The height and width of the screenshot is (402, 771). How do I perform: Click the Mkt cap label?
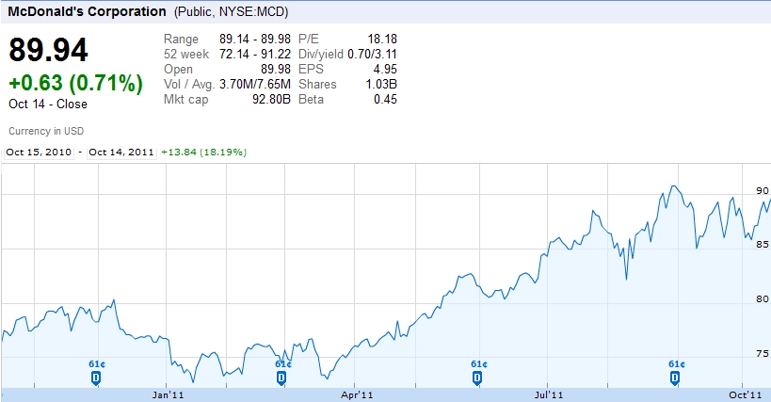(185, 100)
